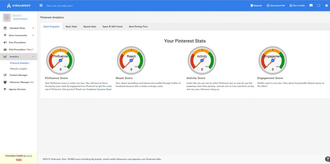330x164 pixels.
Task: Click the Buy Credits plus icon
Action: click(x=291, y=6)
